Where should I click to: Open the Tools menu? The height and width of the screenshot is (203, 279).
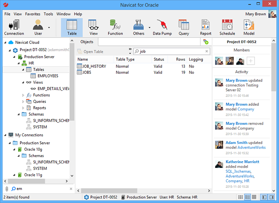[48, 14]
